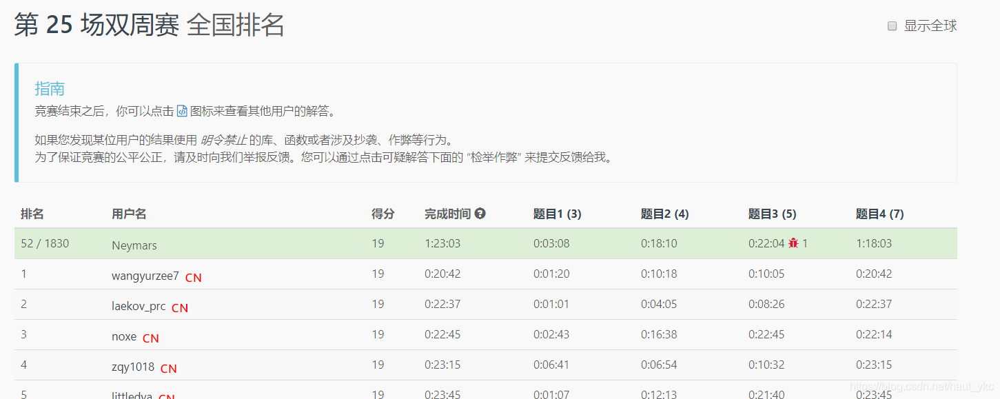Open noxe's user profile
The height and width of the screenshot is (399, 1000).
124,336
